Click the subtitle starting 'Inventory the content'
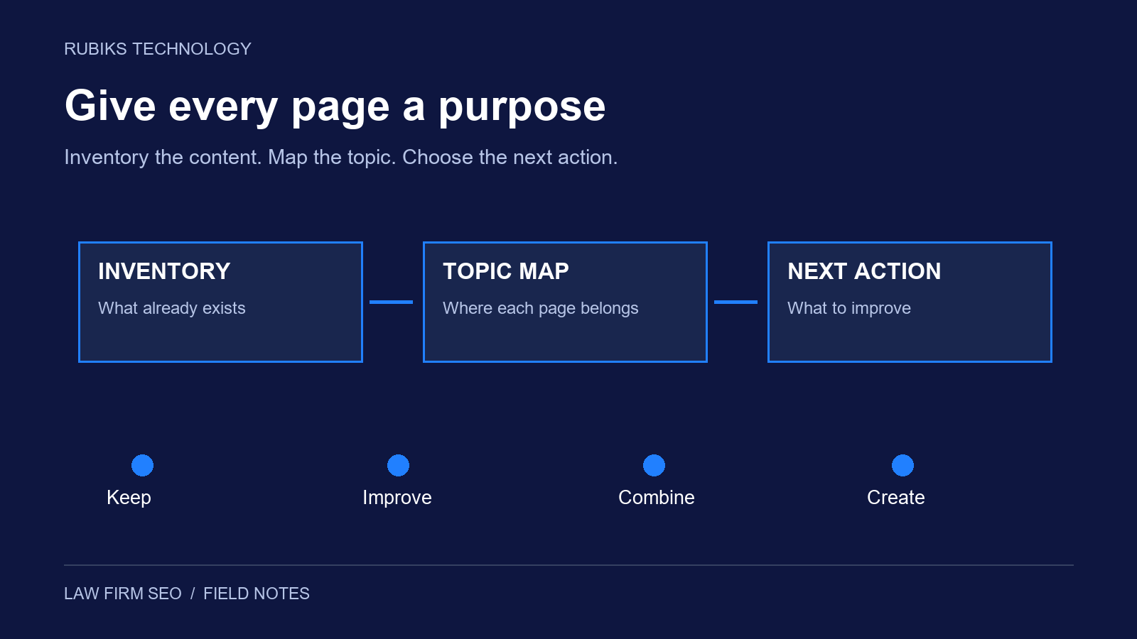This screenshot has width=1137, height=639. click(x=341, y=157)
